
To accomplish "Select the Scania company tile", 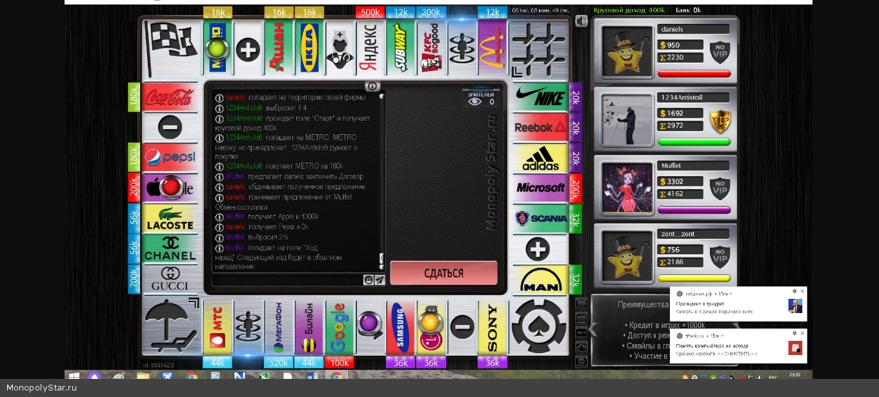I will pos(540,218).
